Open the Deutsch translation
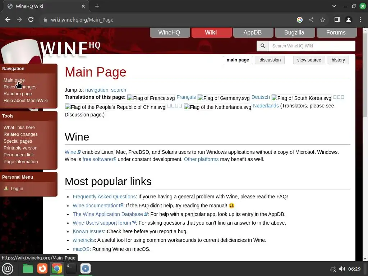Screen dimensions: 368x276 click(x=261, y=97)
